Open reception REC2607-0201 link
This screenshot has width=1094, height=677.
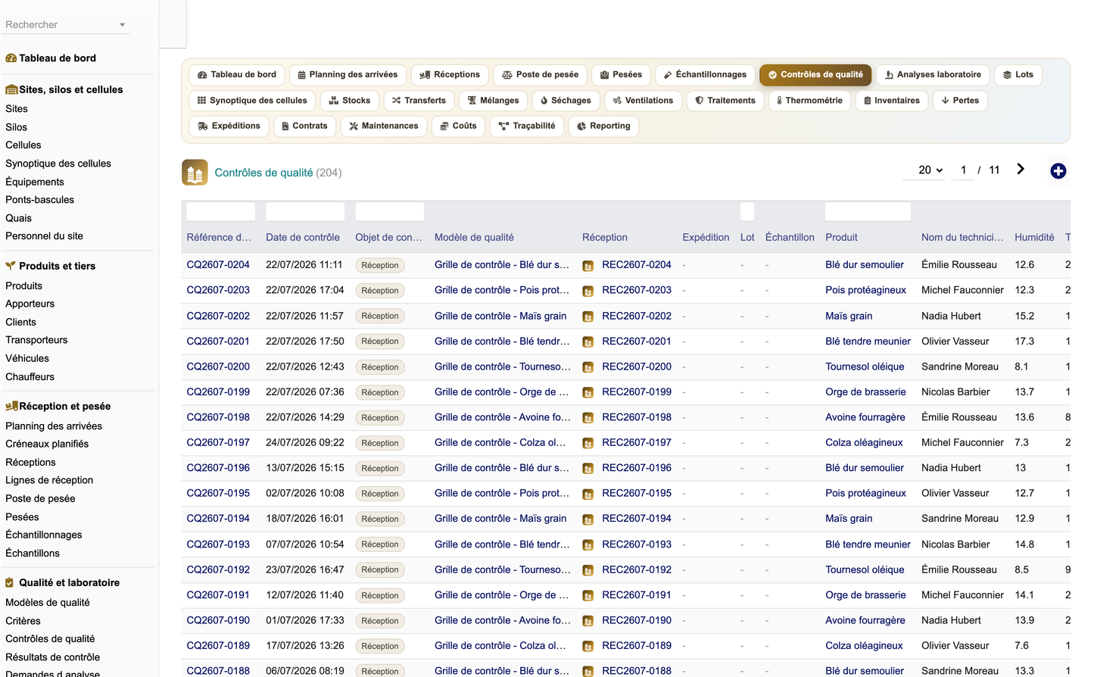click(637, 342)
